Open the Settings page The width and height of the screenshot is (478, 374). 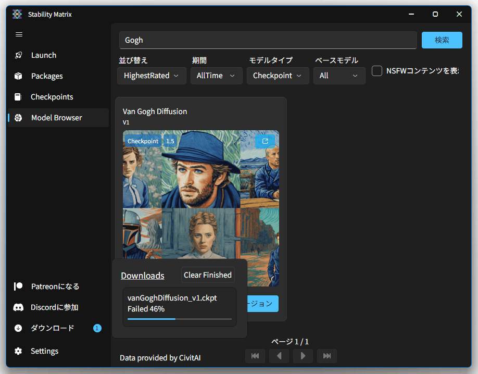(x=58, y=351)
